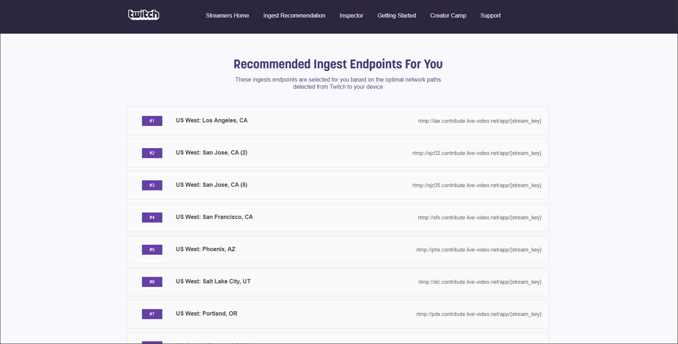This screenshot has width=678, height=344.
Task: Select US West: San Jose, CA (5)
Action: click(212, 185)
